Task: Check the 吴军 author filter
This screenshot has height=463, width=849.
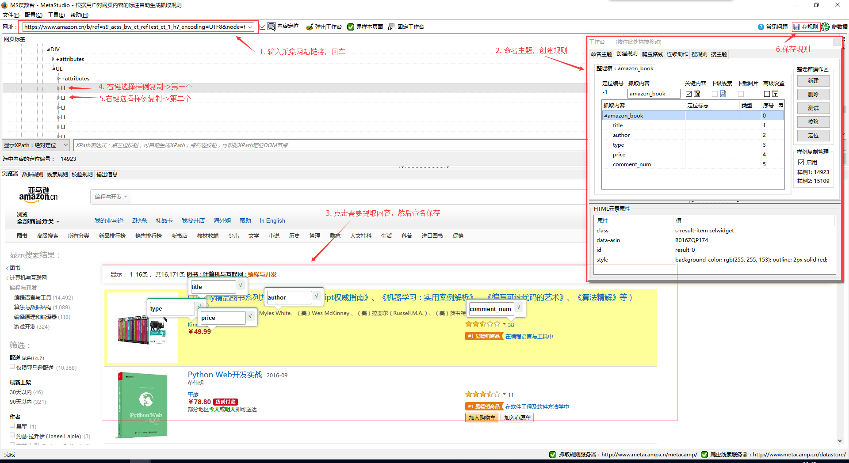Action: tap(12, 425)
